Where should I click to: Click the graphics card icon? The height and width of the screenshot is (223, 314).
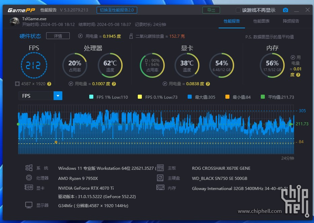29,187
